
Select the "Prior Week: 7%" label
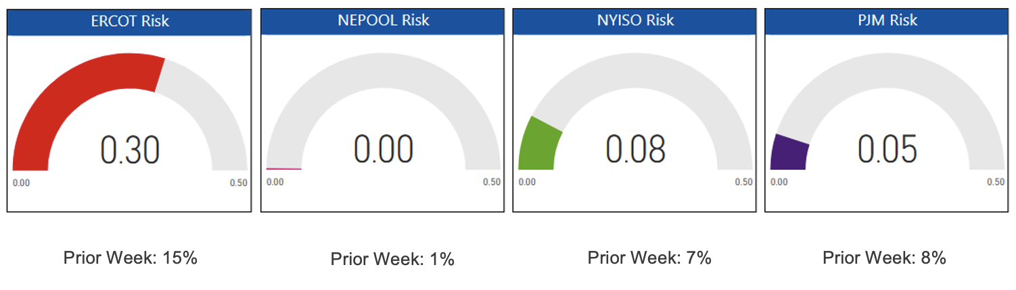click(649, 258)
